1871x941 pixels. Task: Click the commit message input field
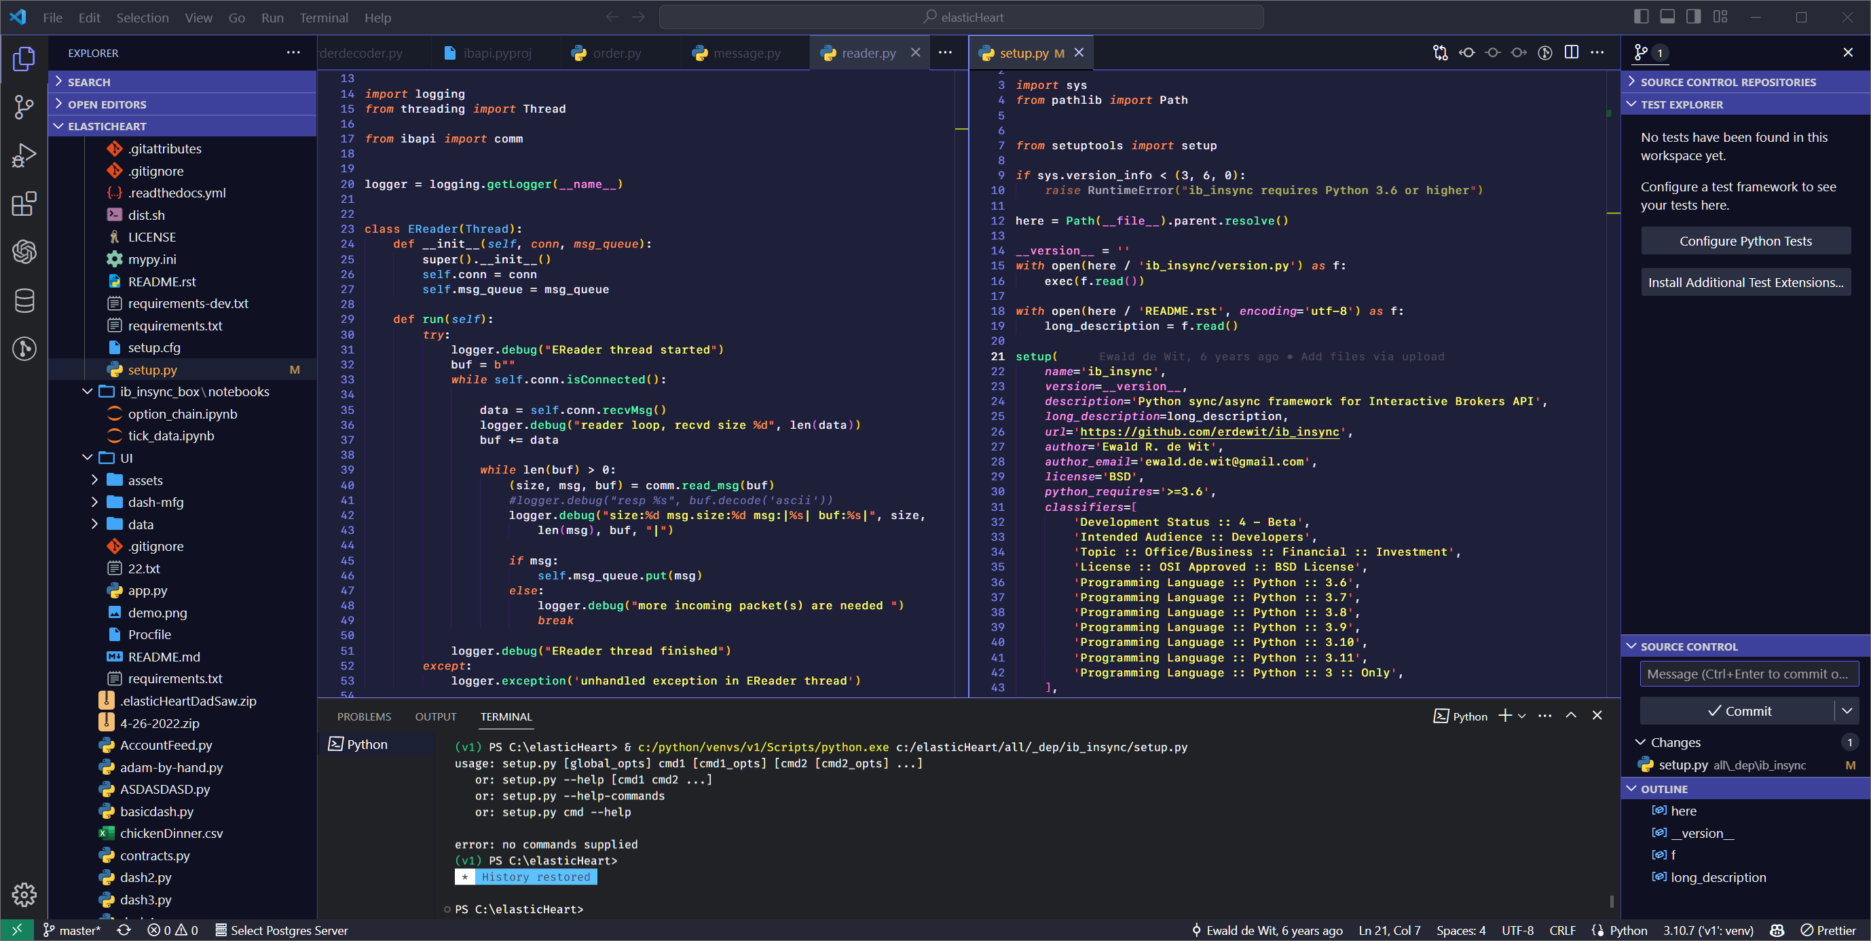1749,673
